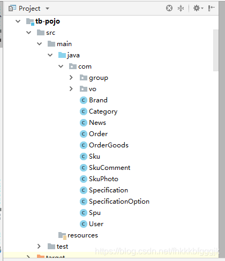Select the Sku class name
Image resolution: width=225 pixels, height=261 pixels.
pyautogui.click(x=94, y=156)
